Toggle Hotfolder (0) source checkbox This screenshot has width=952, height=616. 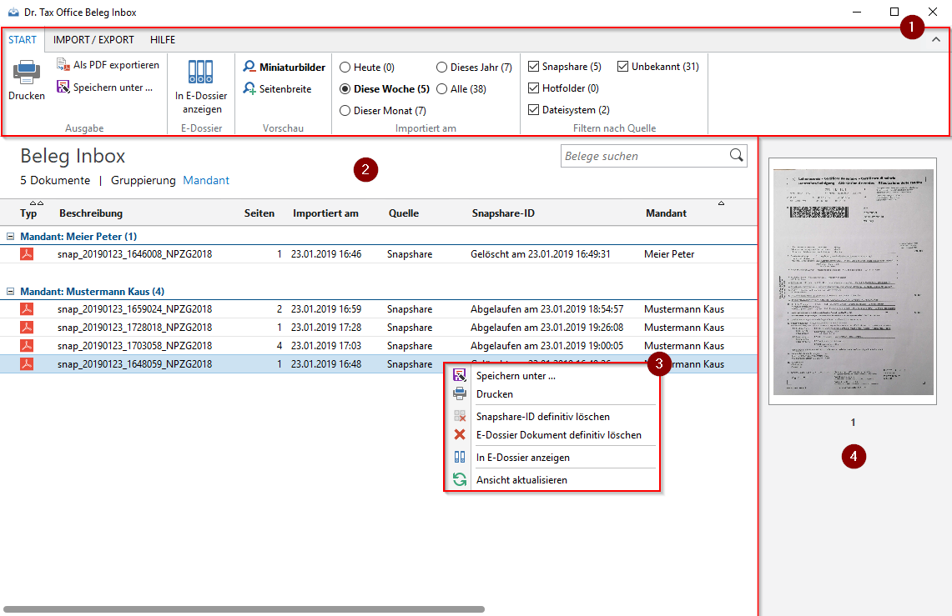(534, 88)
